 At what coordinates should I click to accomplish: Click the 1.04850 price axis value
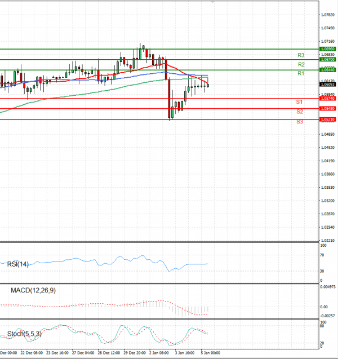click(328, 134)
